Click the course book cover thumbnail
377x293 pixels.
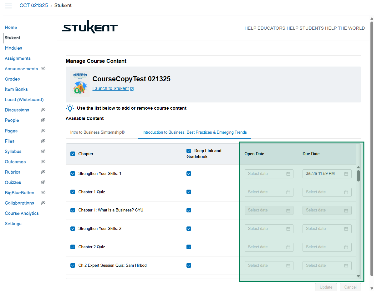(80, 84)
